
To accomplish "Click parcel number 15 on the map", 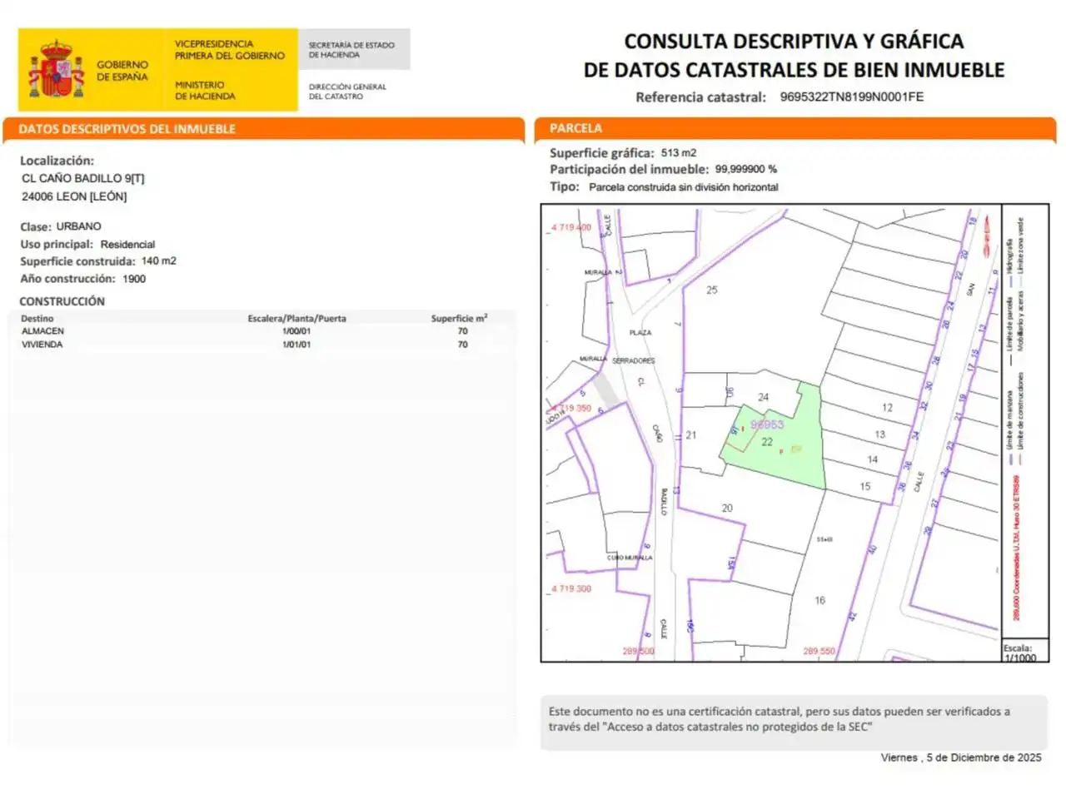I will click(865, 486).
